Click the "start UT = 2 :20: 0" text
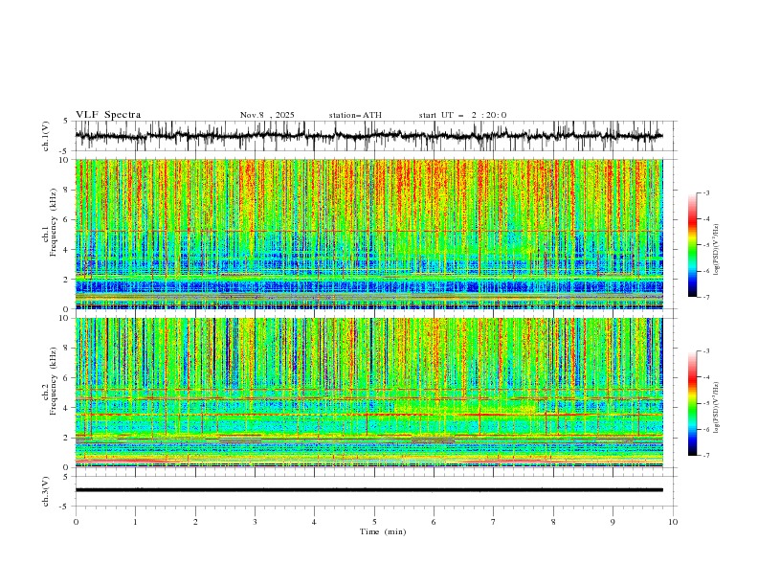758x586 pixels. coord(462,115)
